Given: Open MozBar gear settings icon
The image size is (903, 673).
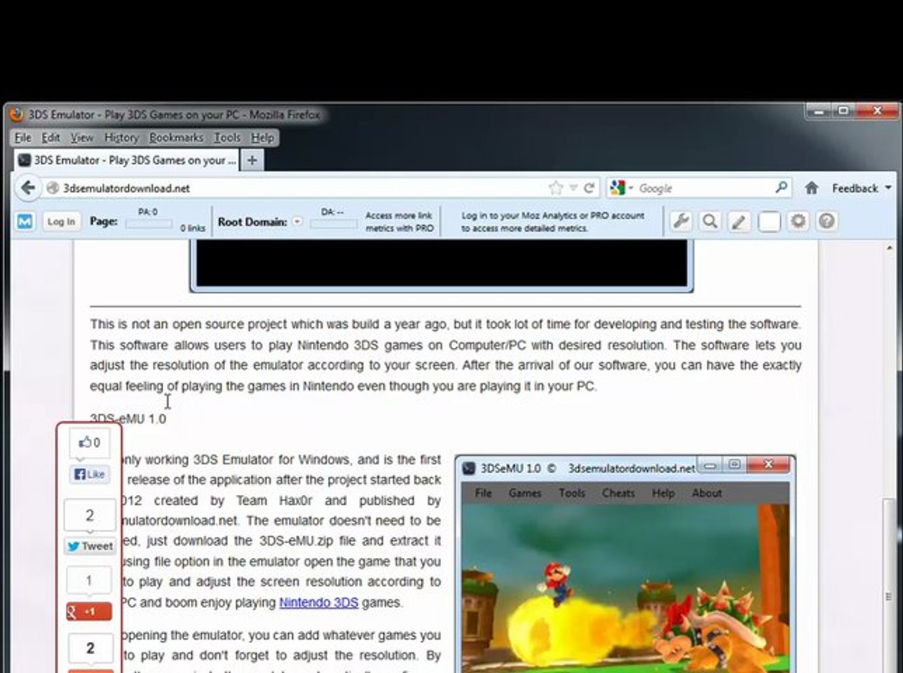Looking at the screenshot, I should [x=798, y=221].
